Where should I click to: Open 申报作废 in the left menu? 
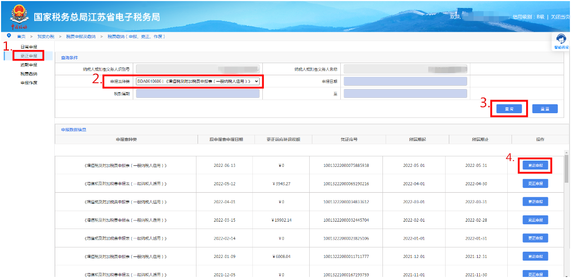(x=29, y=83)
